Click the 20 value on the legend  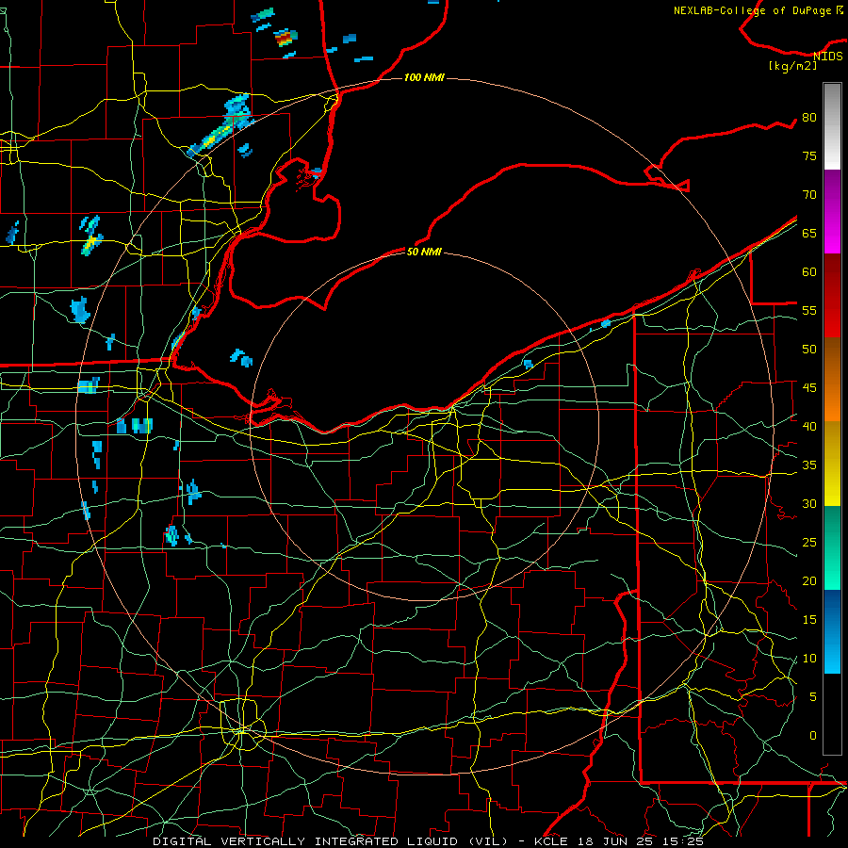point(809,580)
